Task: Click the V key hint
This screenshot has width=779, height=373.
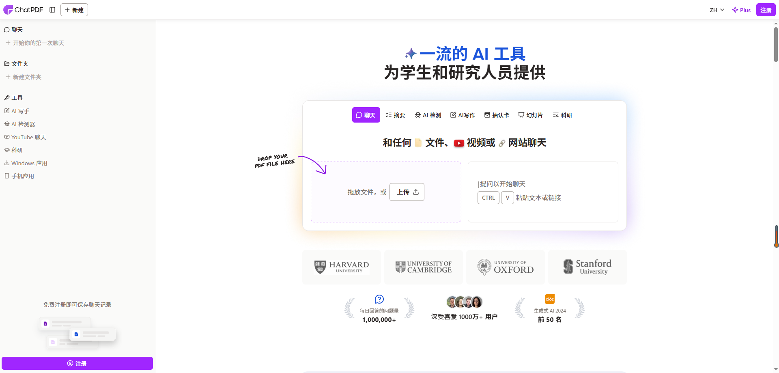Action: (x=507, y=198)
